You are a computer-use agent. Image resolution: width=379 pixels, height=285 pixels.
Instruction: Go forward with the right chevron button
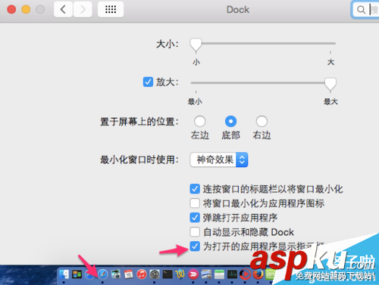(x=83, y=10)
